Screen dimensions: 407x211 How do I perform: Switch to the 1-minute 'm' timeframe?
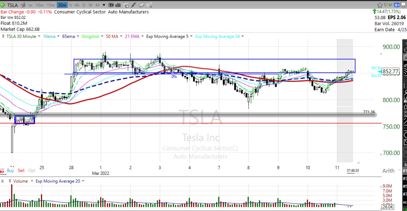pyautogui.click(x=30, y=5)
